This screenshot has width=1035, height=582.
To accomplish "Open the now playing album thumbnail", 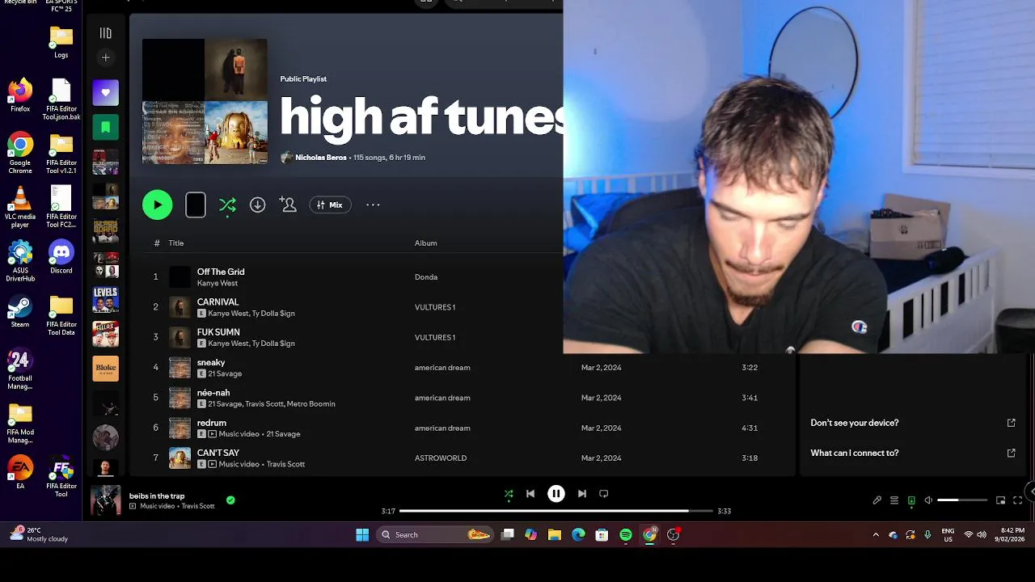I will pos(106,500).
